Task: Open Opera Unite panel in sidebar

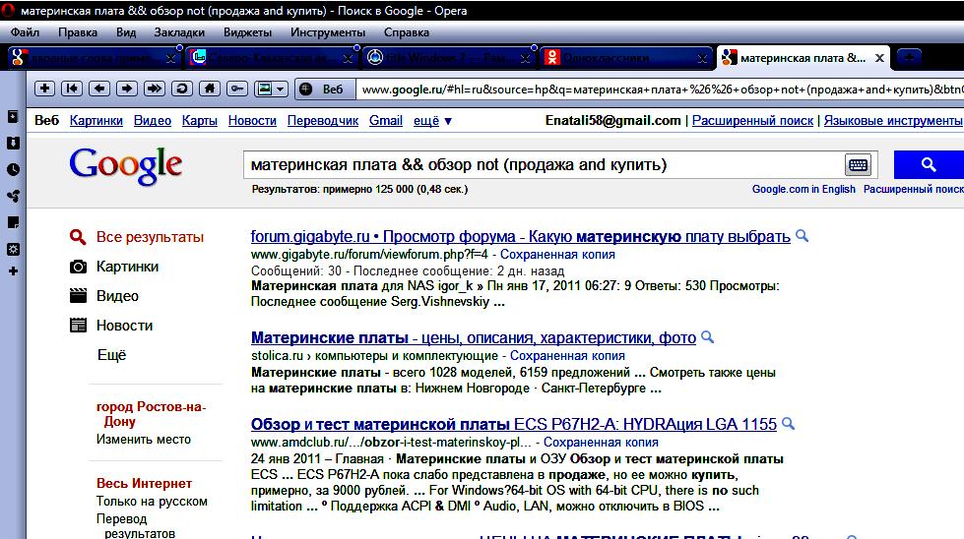Action: [13, 196]
